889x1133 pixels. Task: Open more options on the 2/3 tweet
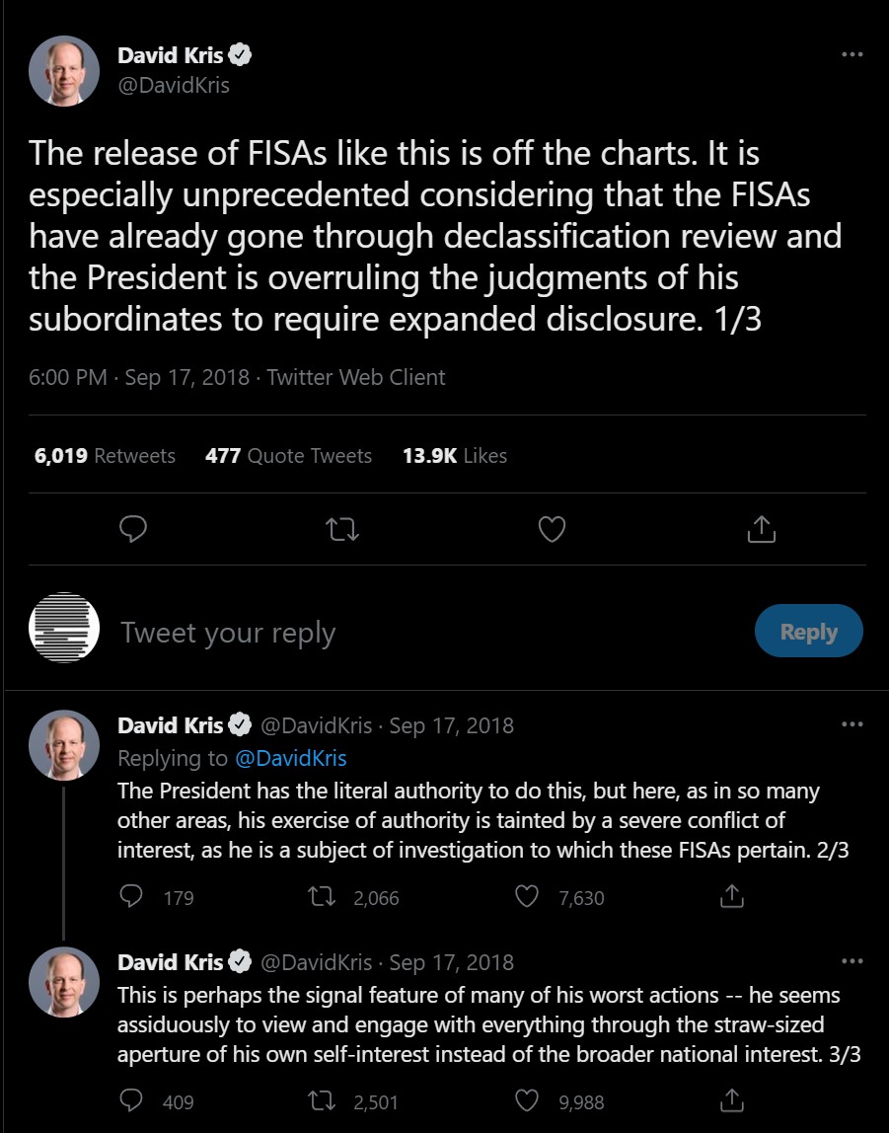[852, 724]
